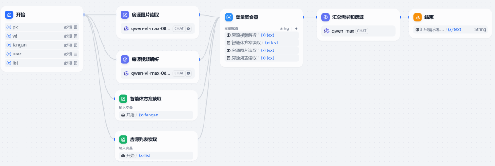
Task: Click text link of 房源图片读取 in 变量聚合器
Action: (267, 50)
